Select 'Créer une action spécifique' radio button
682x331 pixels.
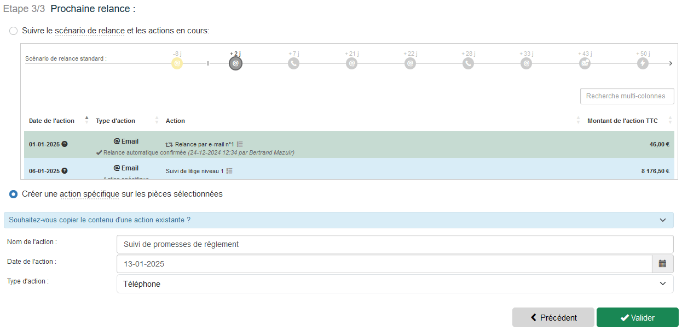pyautogui.click(x=14, y=194)
